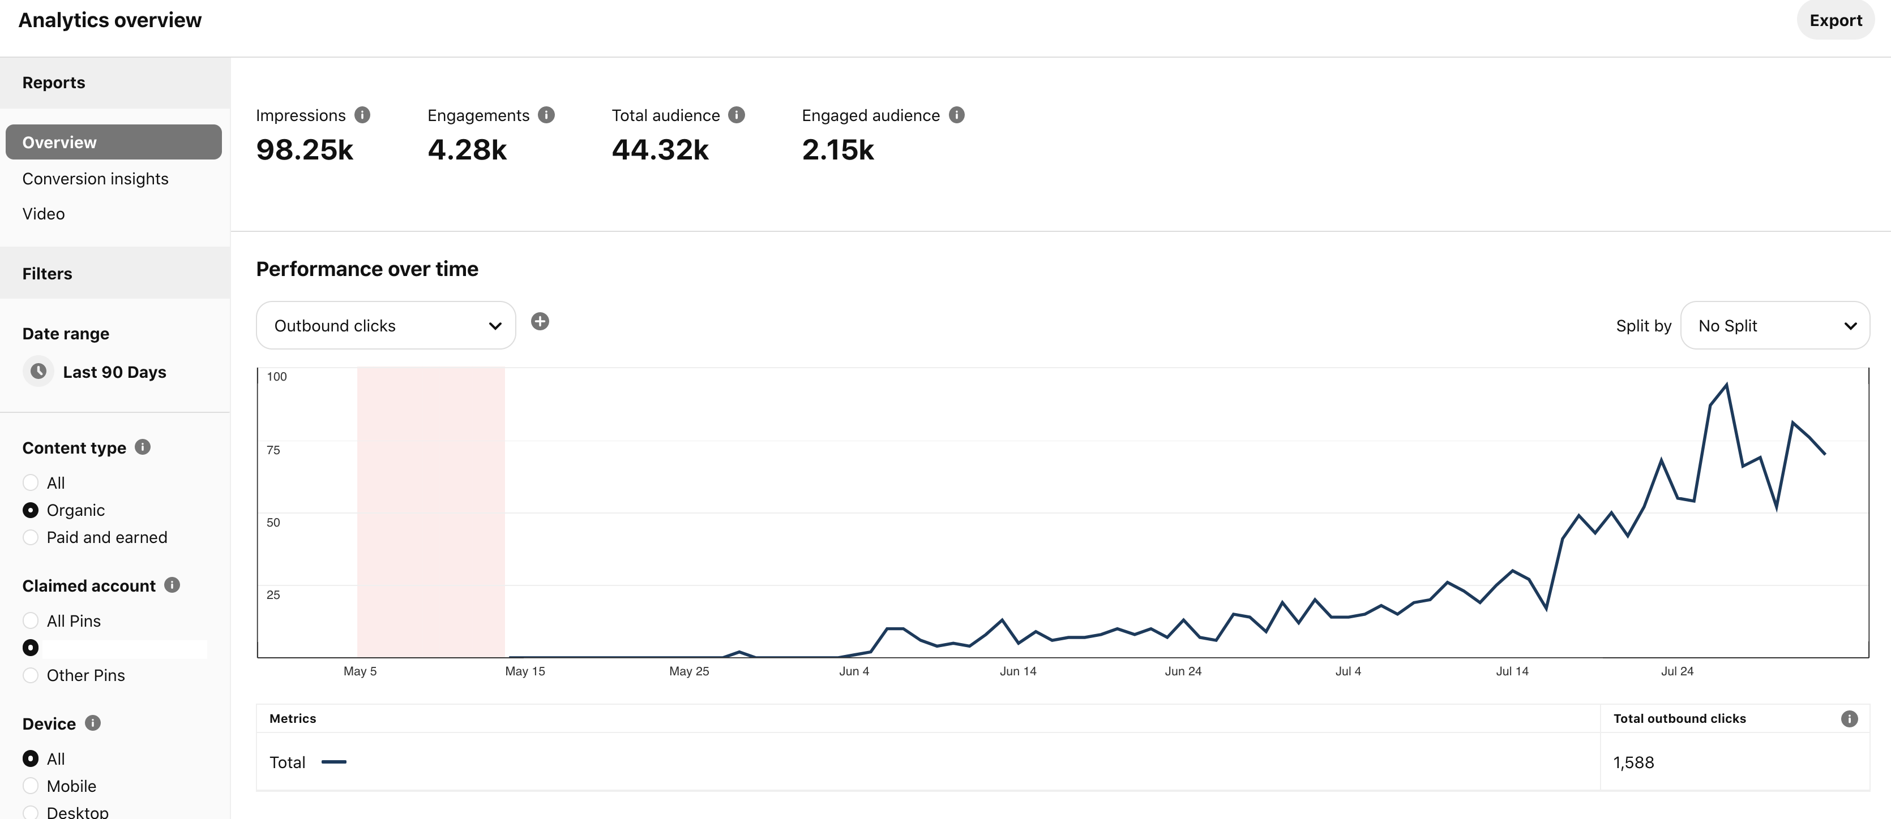Click the Export button
Image resolution: width=1891 pixels, height=819 pixels.
1835,20
